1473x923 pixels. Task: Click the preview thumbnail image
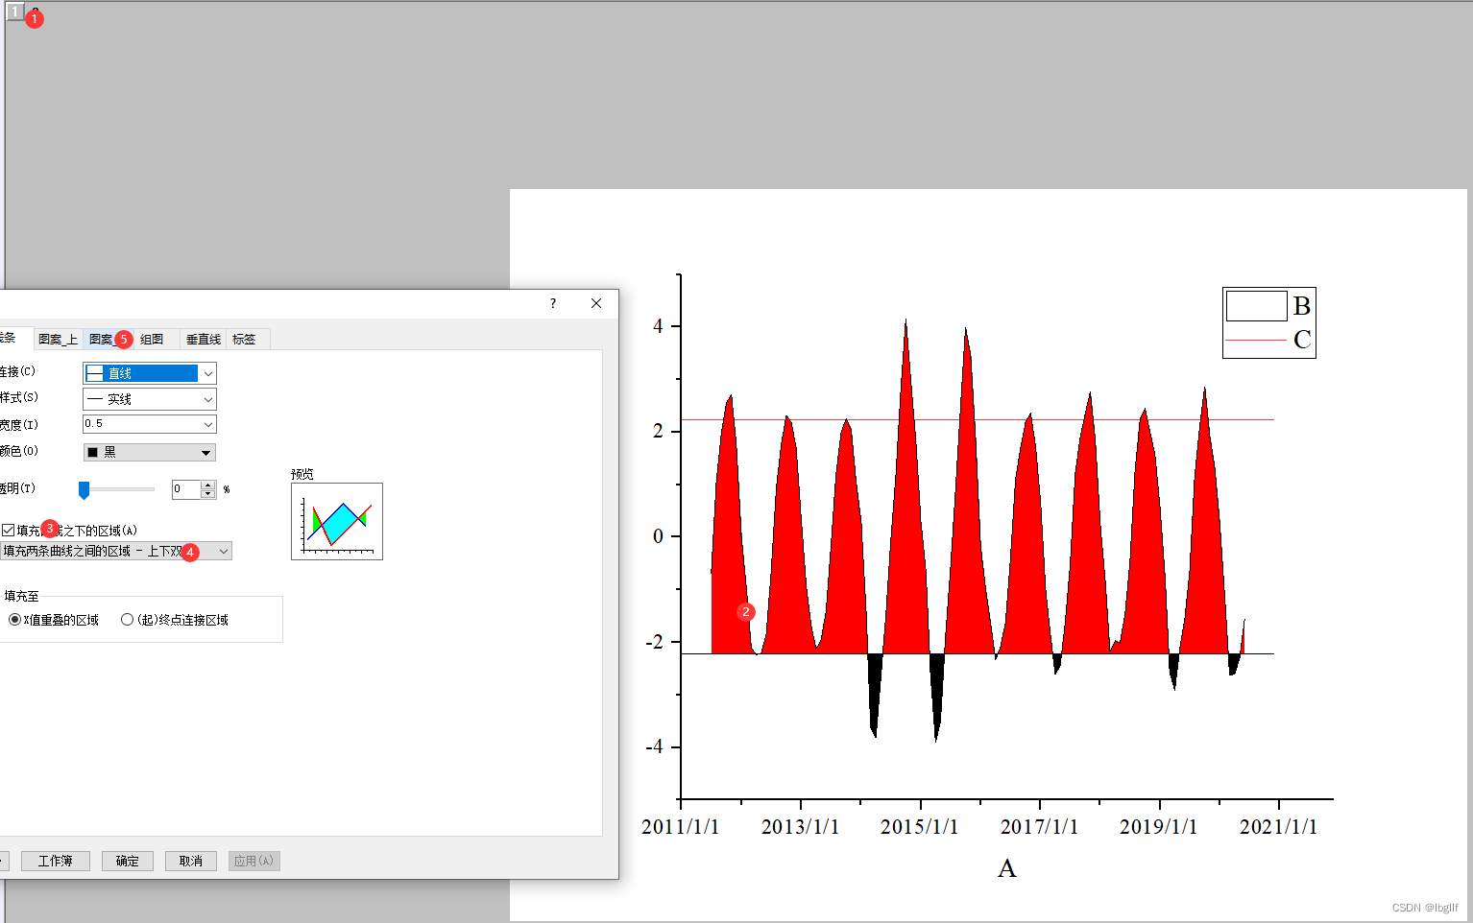pos(337,521)
